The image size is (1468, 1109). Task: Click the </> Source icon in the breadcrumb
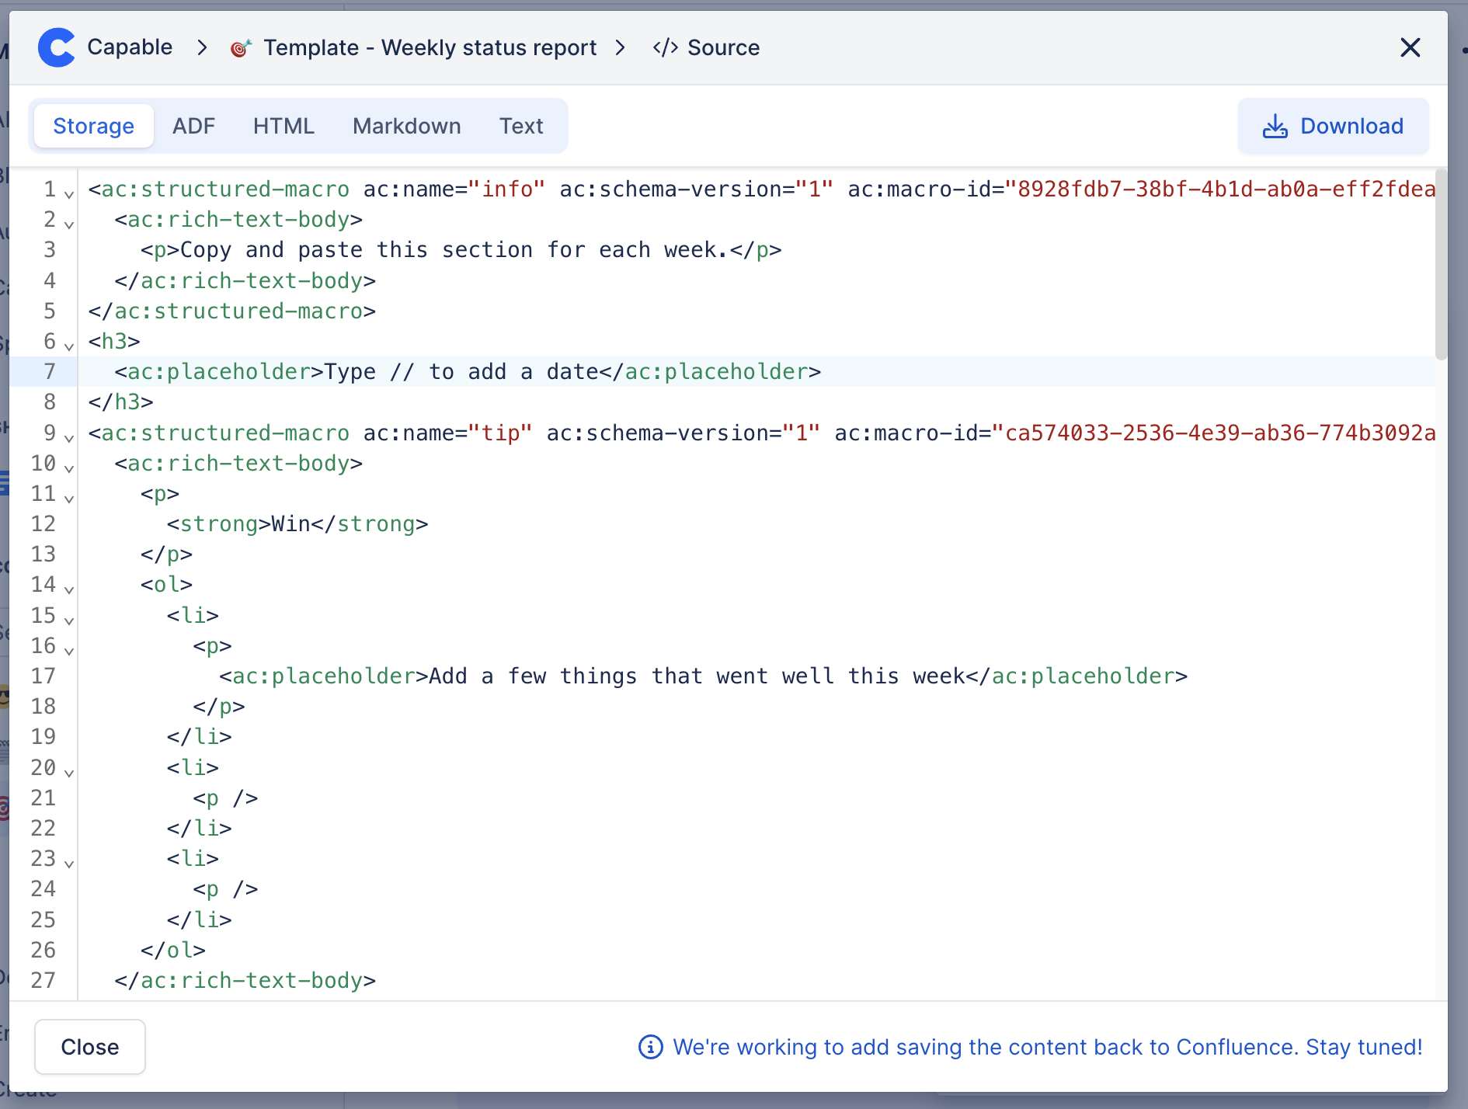point(665,47)
